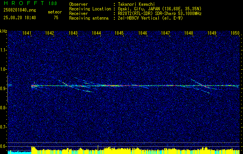Viewport: 243px width, 154px height.
Task: Click the Observer label
Action: 78,4
